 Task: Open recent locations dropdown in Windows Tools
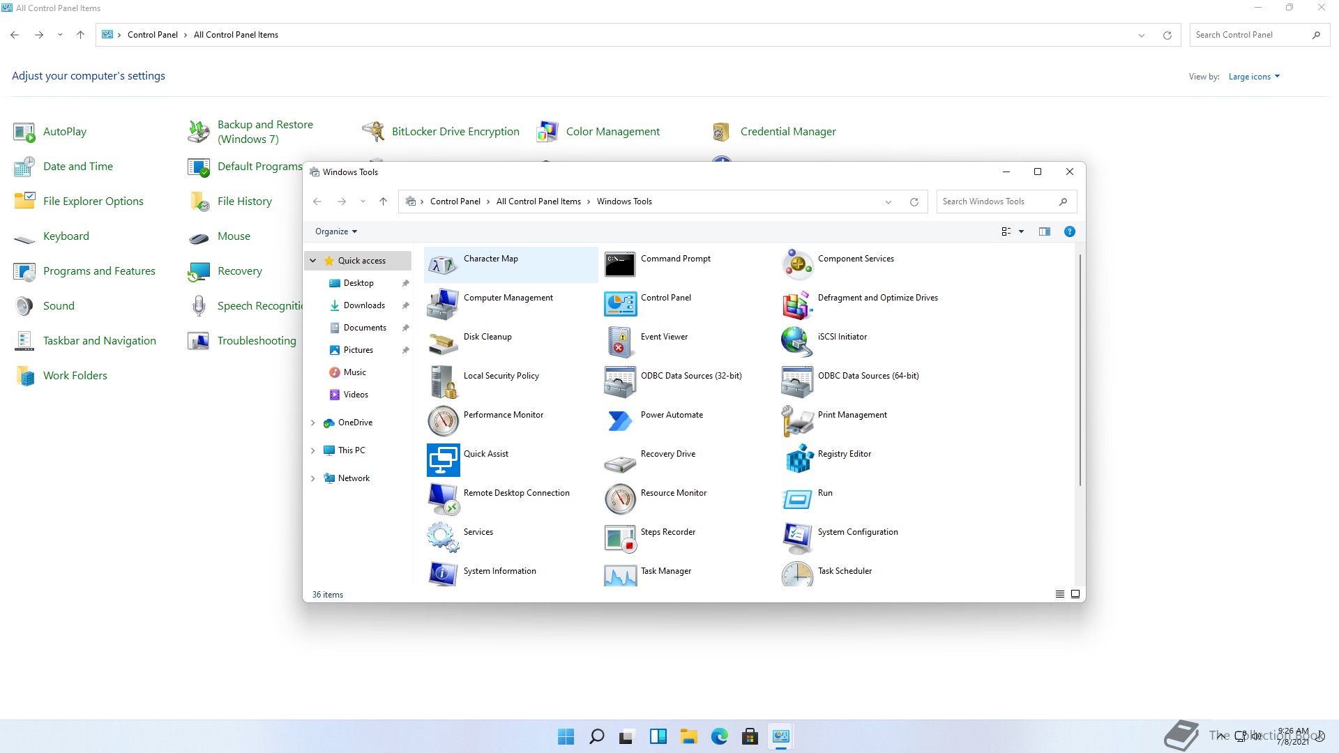click(363, 201)
